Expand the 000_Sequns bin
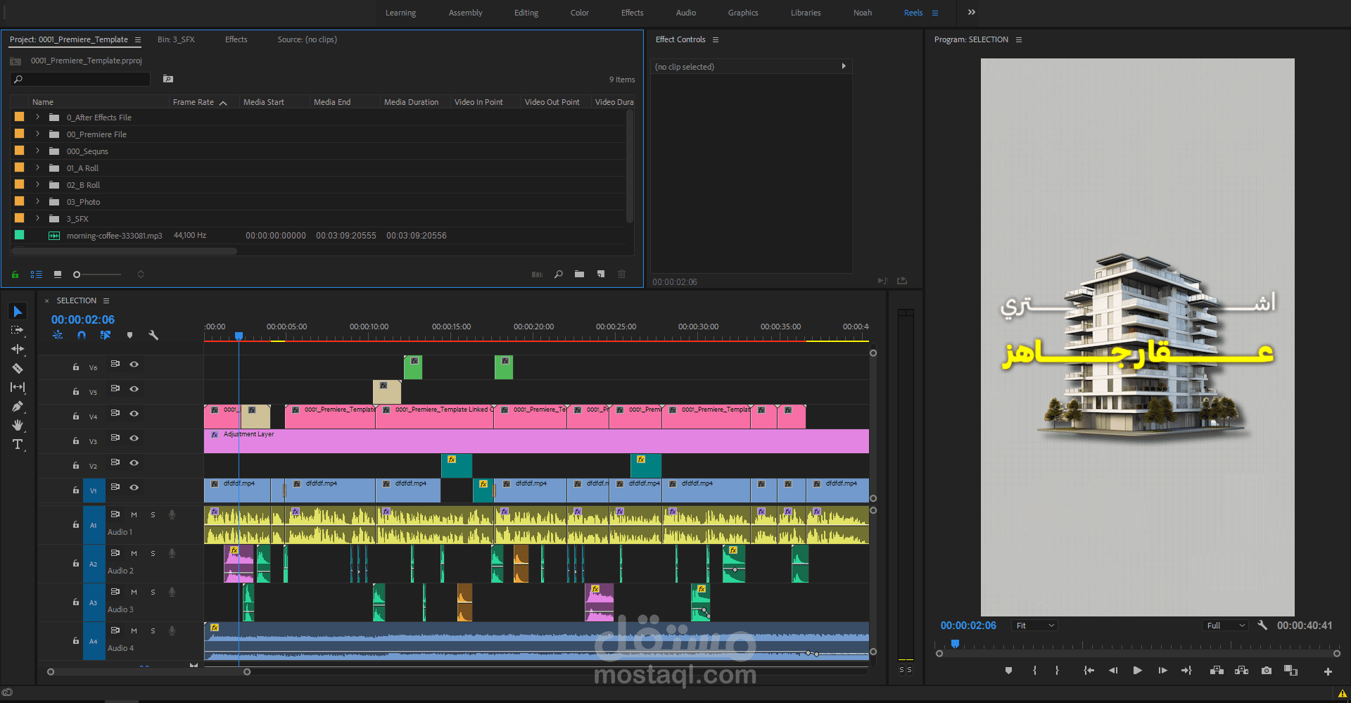This screenshot has width=1351, height=703. (38, 151)
